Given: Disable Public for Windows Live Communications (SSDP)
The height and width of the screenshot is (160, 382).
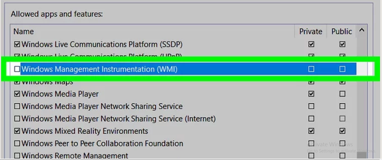Looking at the screenshot, I should 342,44.
